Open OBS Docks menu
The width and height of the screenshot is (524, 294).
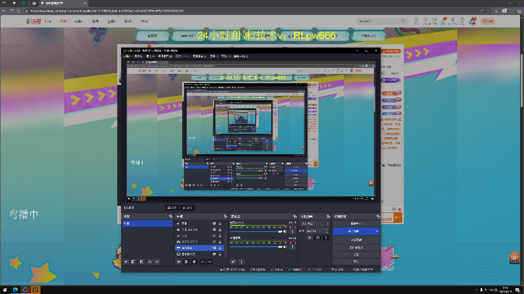(x=164, y=56)
